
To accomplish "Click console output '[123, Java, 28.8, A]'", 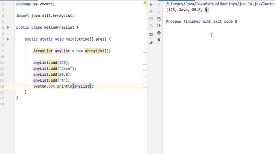I will coord(187,10).
